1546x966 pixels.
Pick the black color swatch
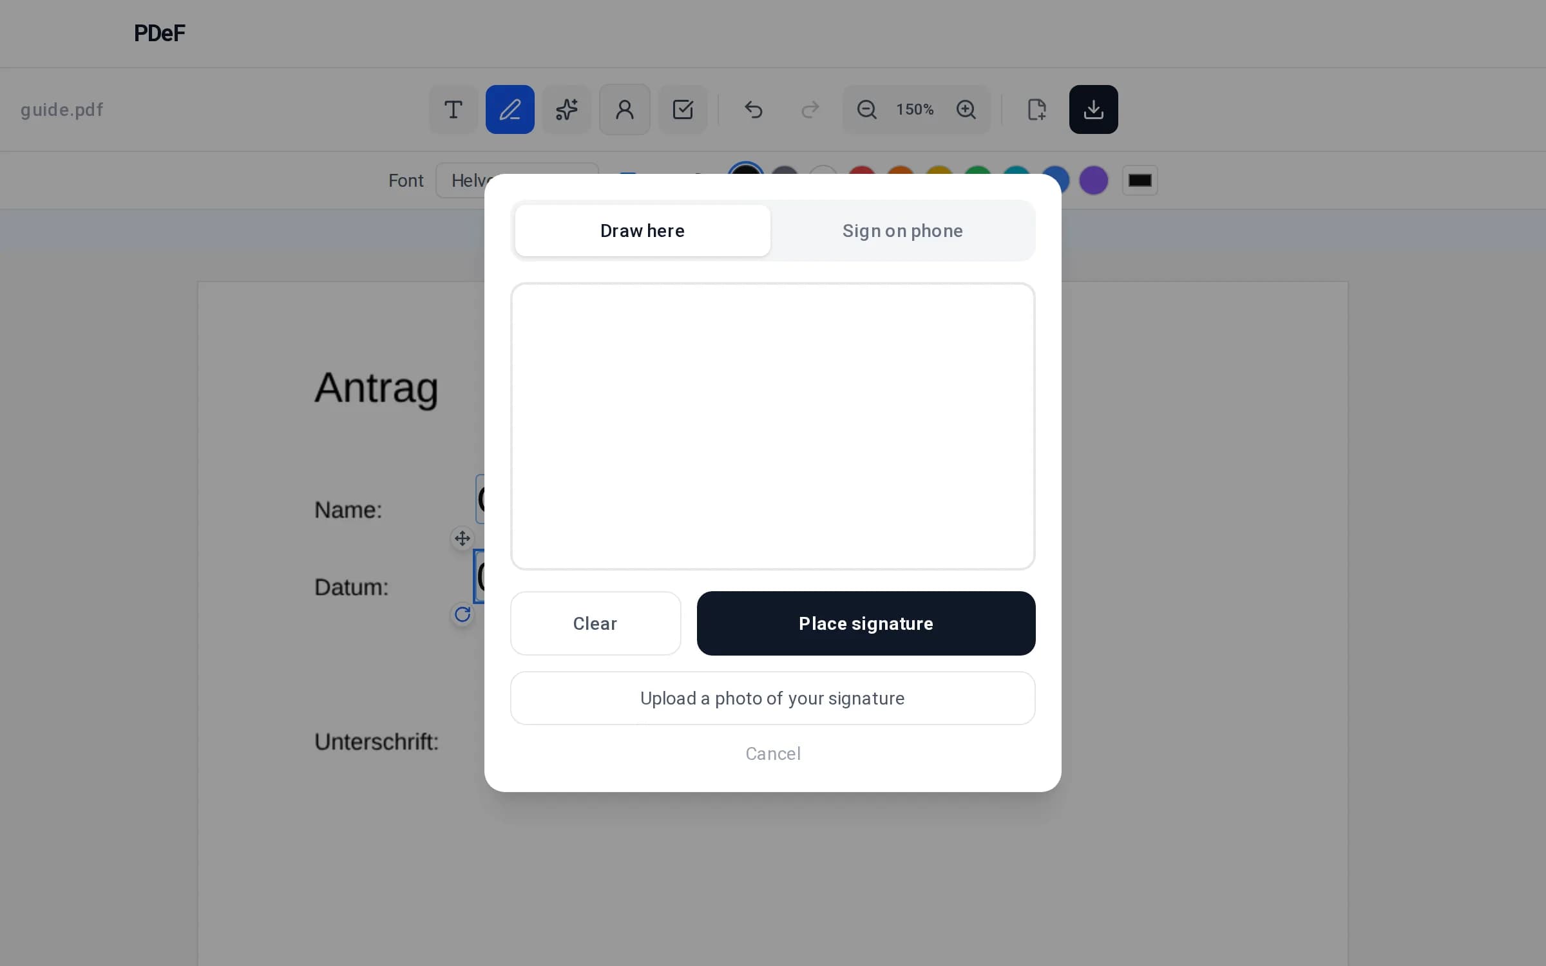745,169
